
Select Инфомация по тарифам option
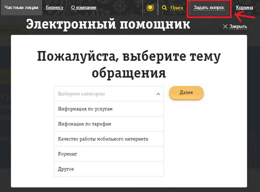click(x=109, y=124)
